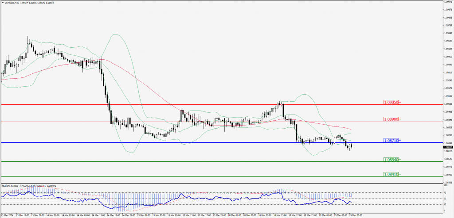Click the 70 level on RSI scale

coord(445,192)
